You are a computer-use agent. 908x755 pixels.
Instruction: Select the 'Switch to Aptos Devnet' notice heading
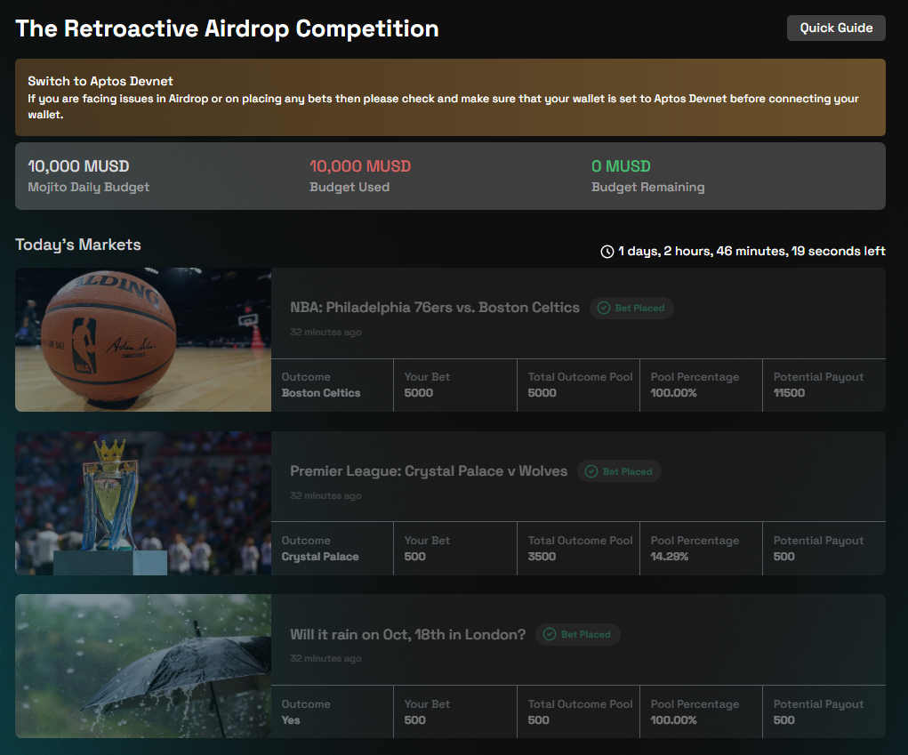tap(100, 81)
